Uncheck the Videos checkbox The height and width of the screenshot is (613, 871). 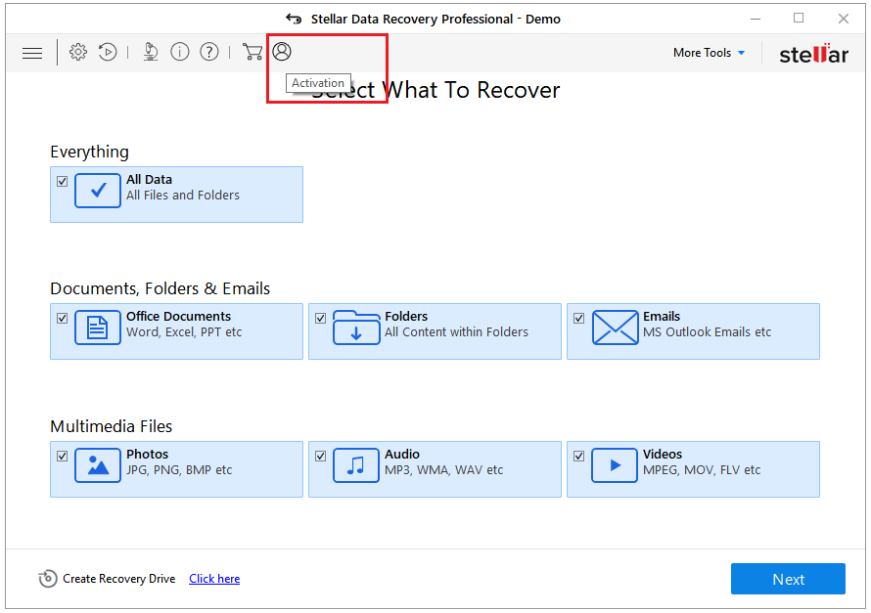(578, 456)
